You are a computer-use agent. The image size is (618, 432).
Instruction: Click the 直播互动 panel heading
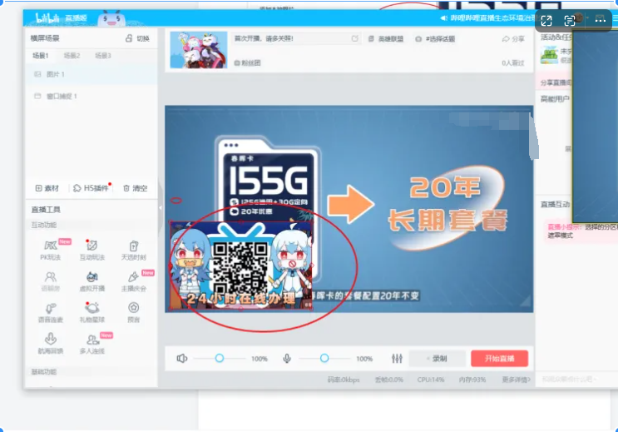555,204
